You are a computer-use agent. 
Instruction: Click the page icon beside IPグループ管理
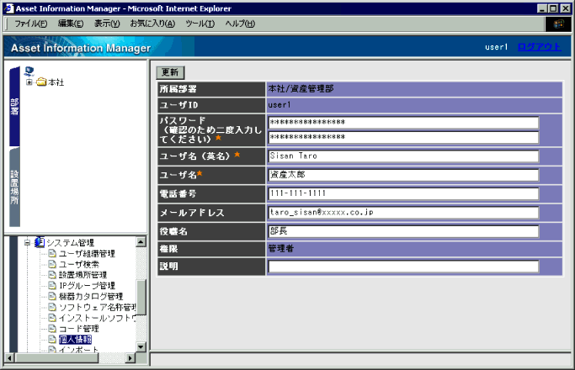click(52, 285)
